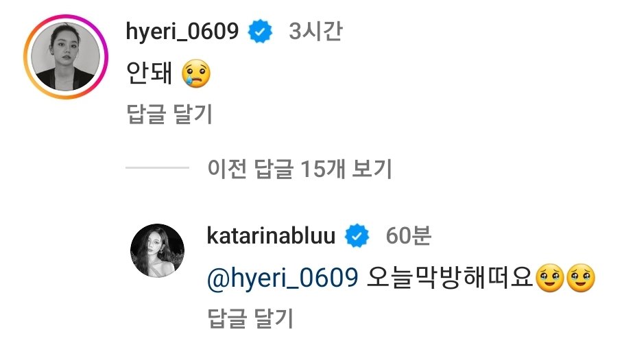Expand 이전 답글 15개 보기 previous replies
Image resolution: width=622 pixels, height=354 pixels.
pos(300,169)
